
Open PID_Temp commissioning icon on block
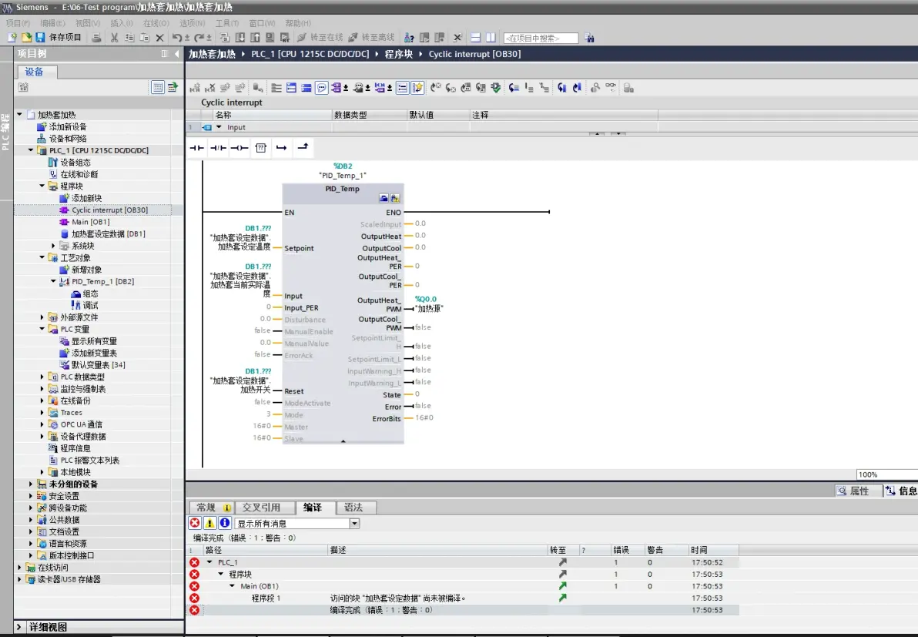395,199
